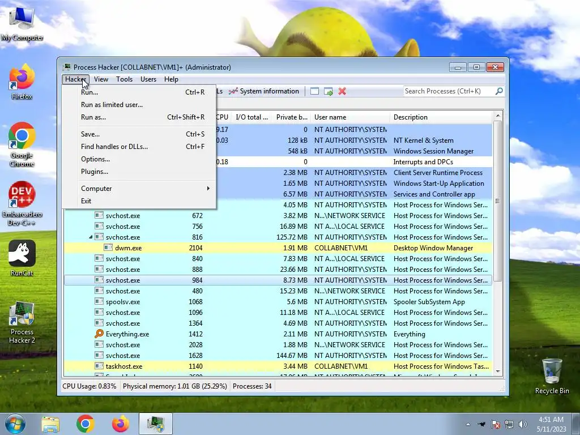Select Save... in the Hacker menu

[139, 134]
